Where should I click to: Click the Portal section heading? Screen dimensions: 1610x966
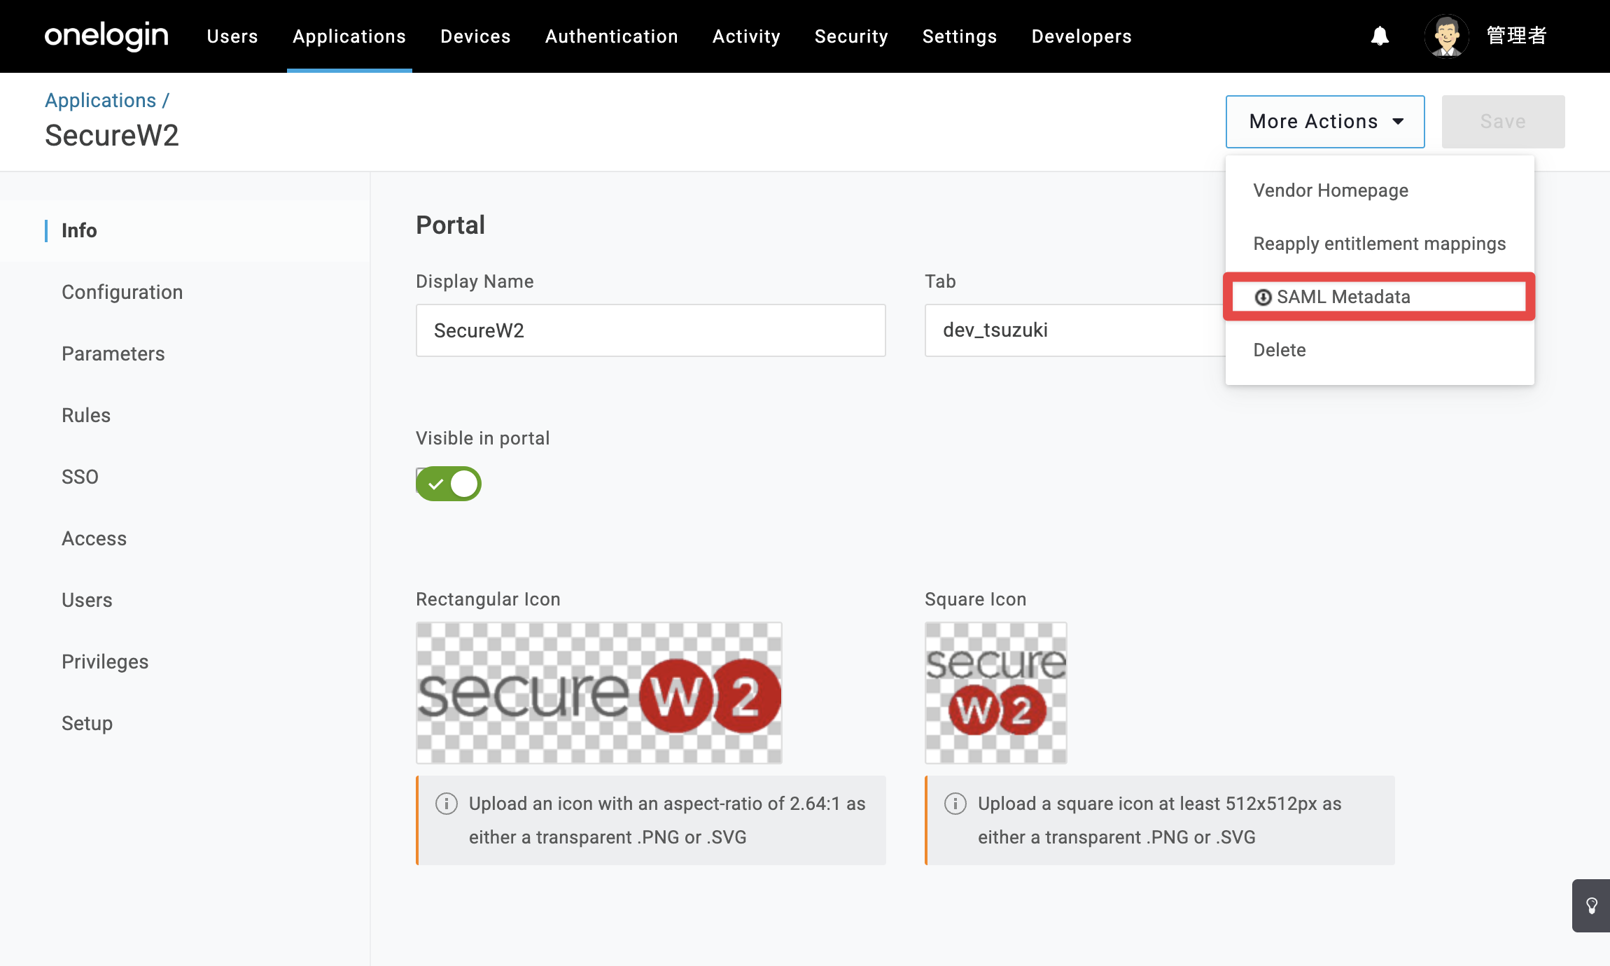(450, 225)
